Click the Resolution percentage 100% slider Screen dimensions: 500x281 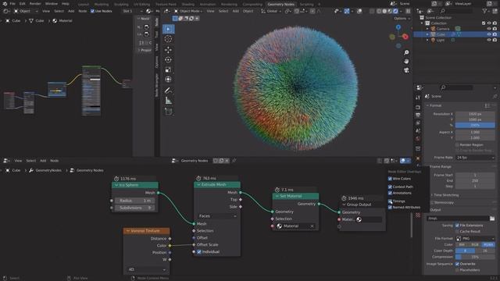tap(475, 125)
